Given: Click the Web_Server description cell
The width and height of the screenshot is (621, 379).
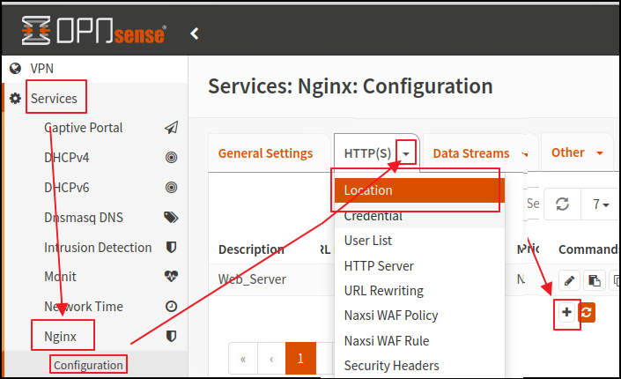Looking at the screenshot, I should coord(252,279).
